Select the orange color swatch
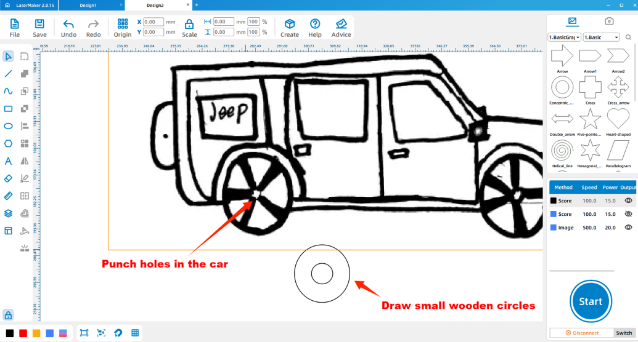Viewport: 638px width, 342px height. (36, 333)
